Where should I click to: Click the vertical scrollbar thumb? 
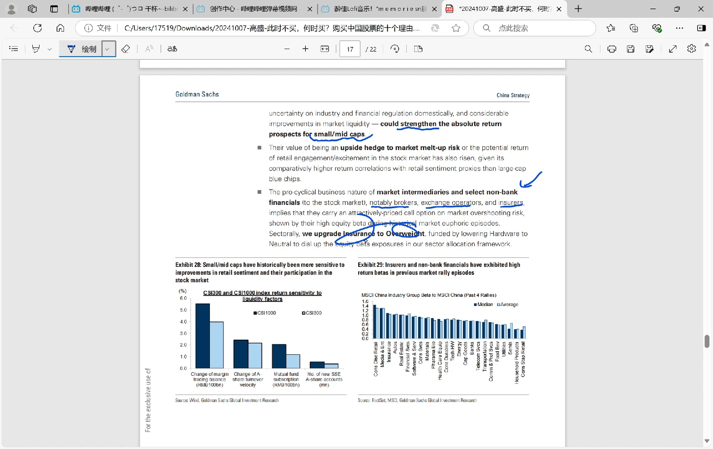707,341
